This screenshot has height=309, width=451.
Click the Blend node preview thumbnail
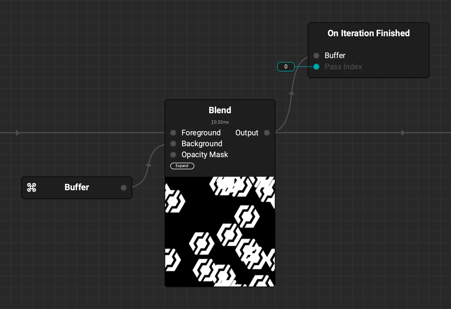click(220, 231)
